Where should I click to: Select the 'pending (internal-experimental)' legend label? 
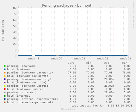33,99
